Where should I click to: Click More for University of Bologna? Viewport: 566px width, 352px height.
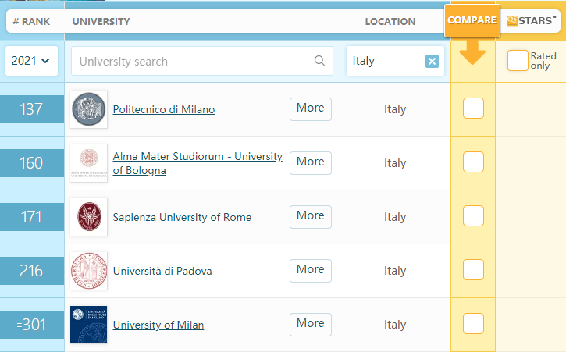pyautogui.click(x=311, y=162)
